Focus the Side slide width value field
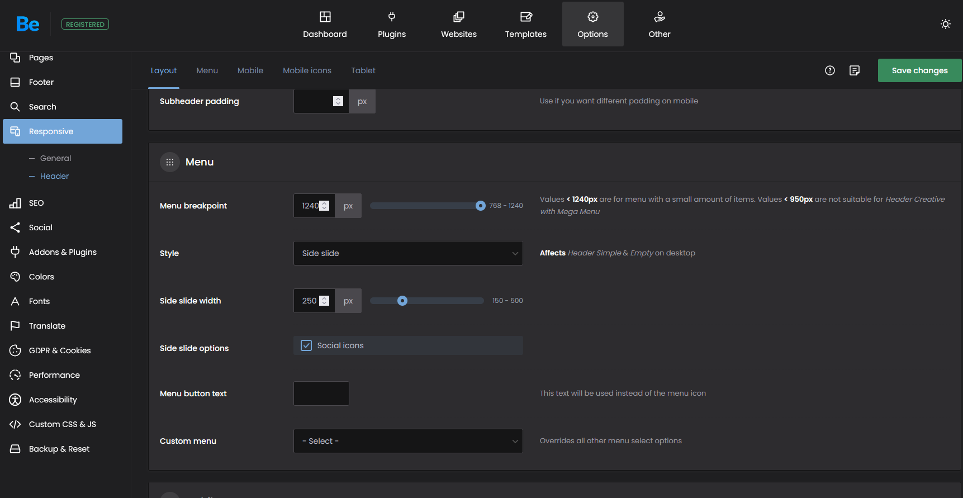 pos(314,301)
